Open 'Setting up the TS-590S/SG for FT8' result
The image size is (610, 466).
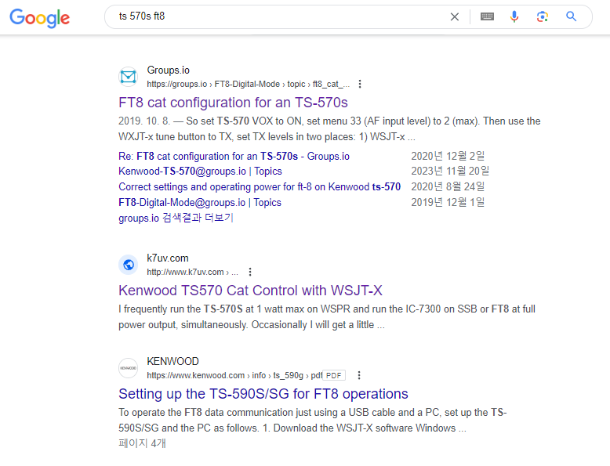pyautogui.click(x=263, y=394)
